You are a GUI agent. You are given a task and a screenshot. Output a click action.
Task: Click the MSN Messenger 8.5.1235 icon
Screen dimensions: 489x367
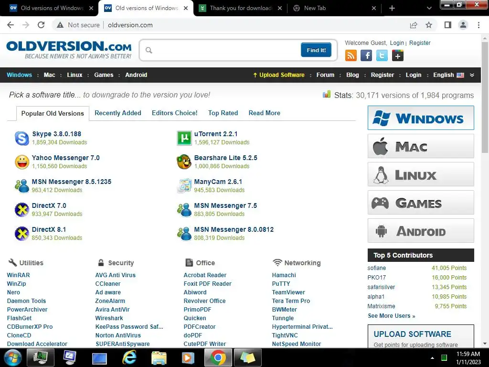click(x=22, y=186)
